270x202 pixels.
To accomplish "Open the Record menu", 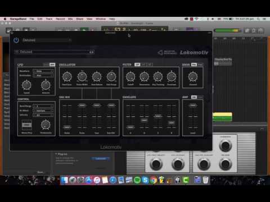I will tap(60, 19).
